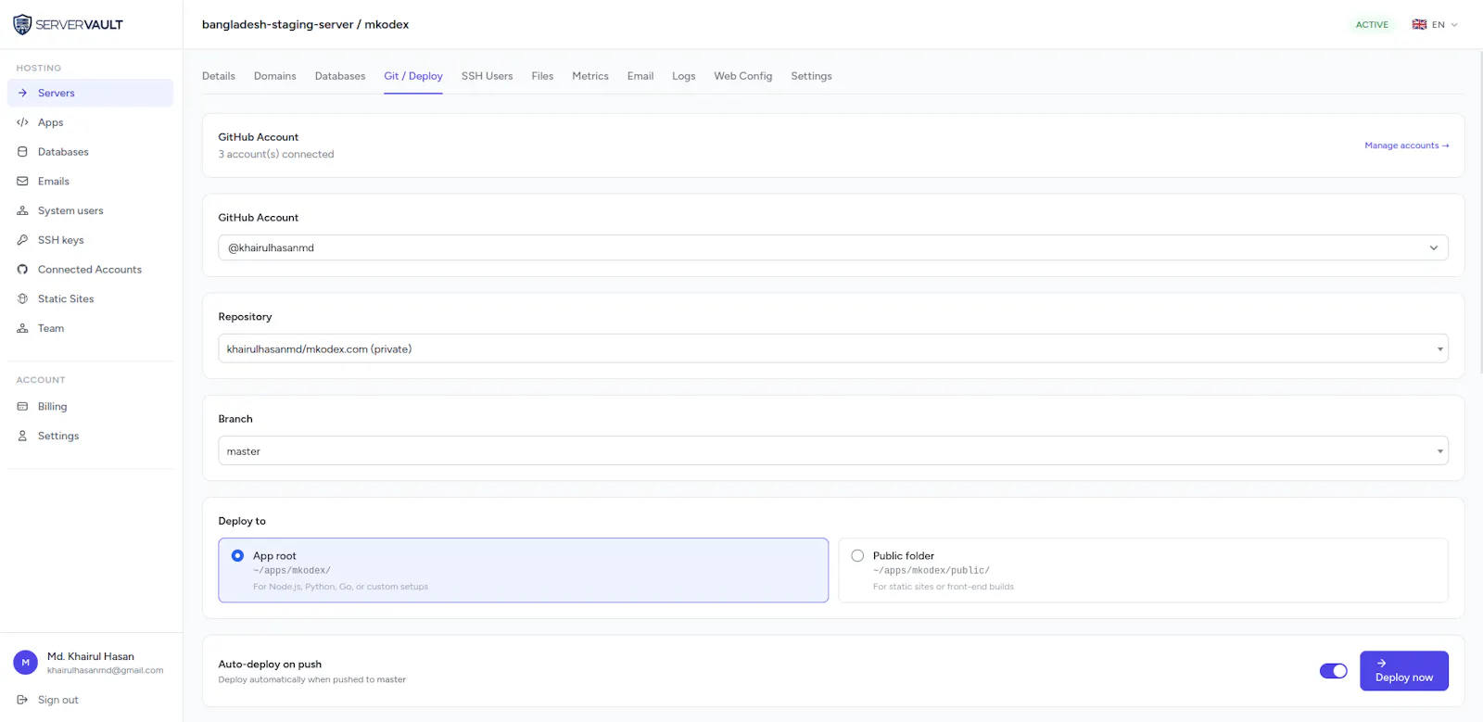
Task: Click the khairulhasanmd@gmail.com email text
Action: pos(106,670)
